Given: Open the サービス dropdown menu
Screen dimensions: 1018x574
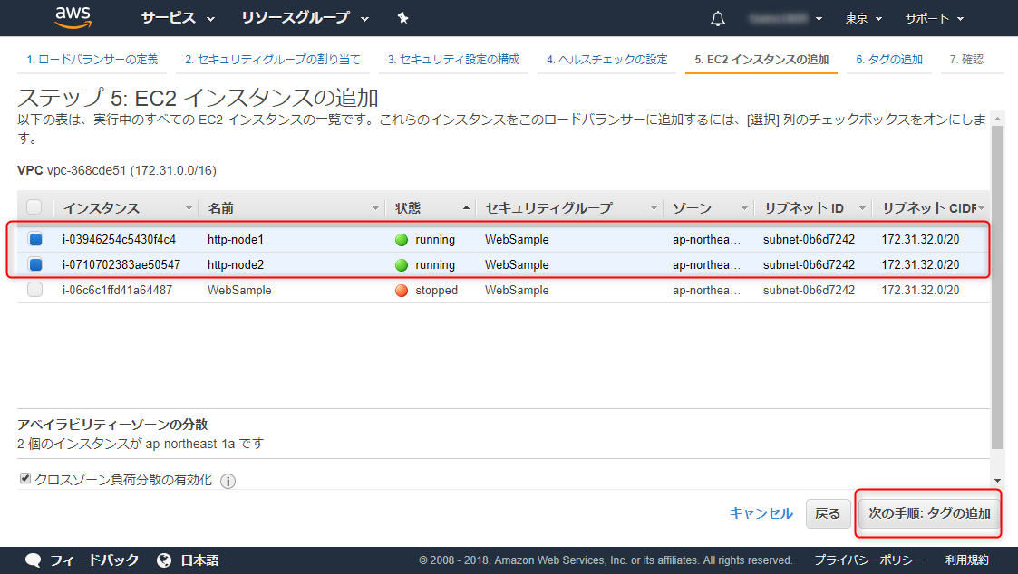Looking at the screenshot, I should (x=170, y=18).
